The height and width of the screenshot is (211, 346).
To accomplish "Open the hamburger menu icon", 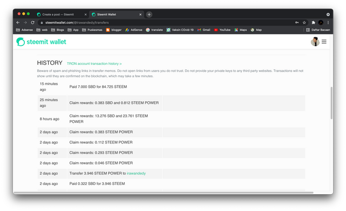I will click(x=324, y=42).
